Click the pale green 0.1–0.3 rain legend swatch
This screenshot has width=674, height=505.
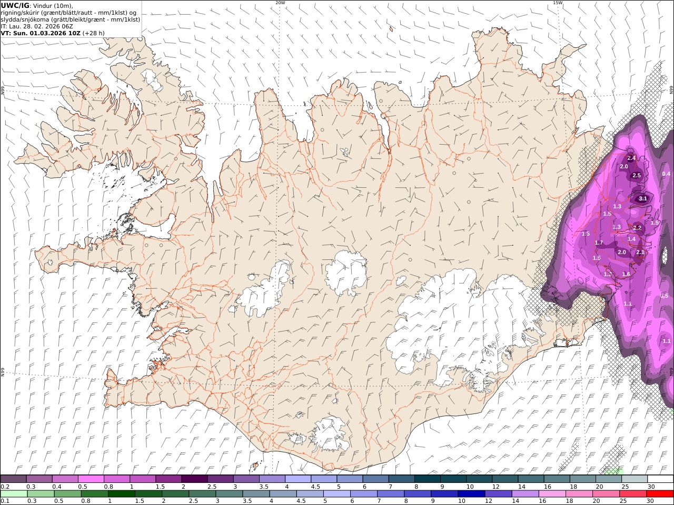point(14,494)
